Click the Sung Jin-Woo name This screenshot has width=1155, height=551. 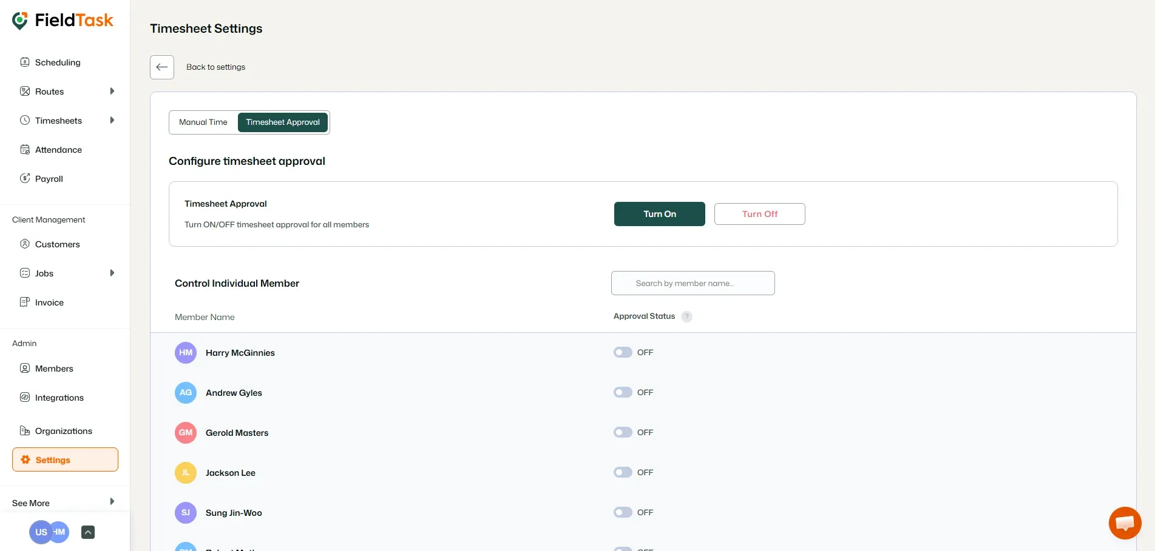234,513
